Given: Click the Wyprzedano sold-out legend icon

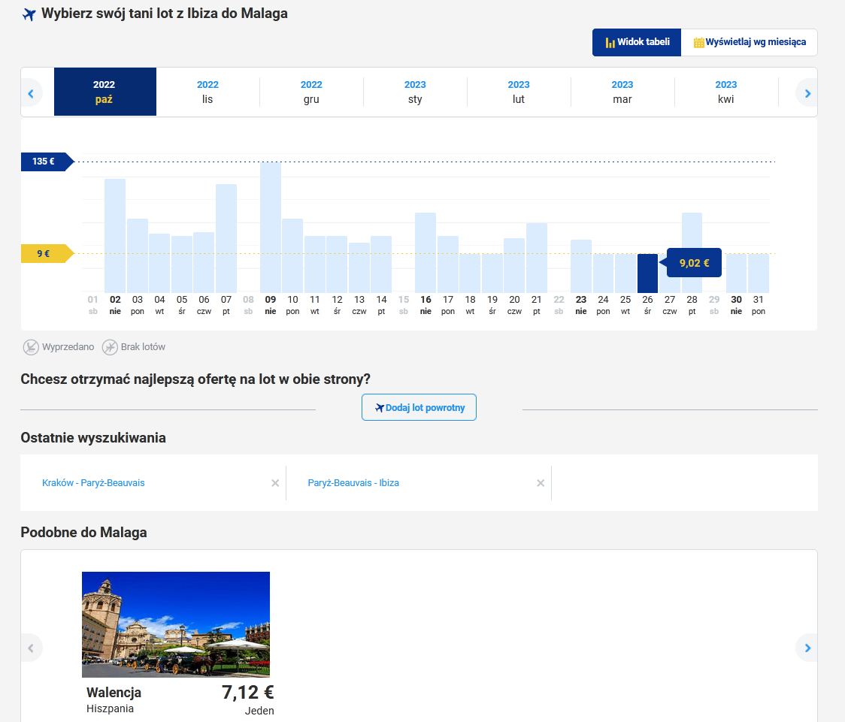Looking at the screenshot, I should point(31,347).
